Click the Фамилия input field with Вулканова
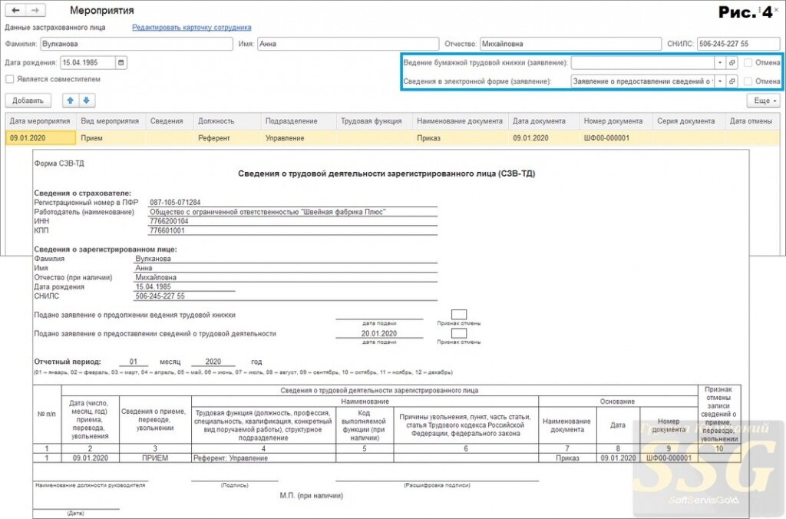Image resolution: width=786 pixels, height=519 pixels. coord(137,44)
